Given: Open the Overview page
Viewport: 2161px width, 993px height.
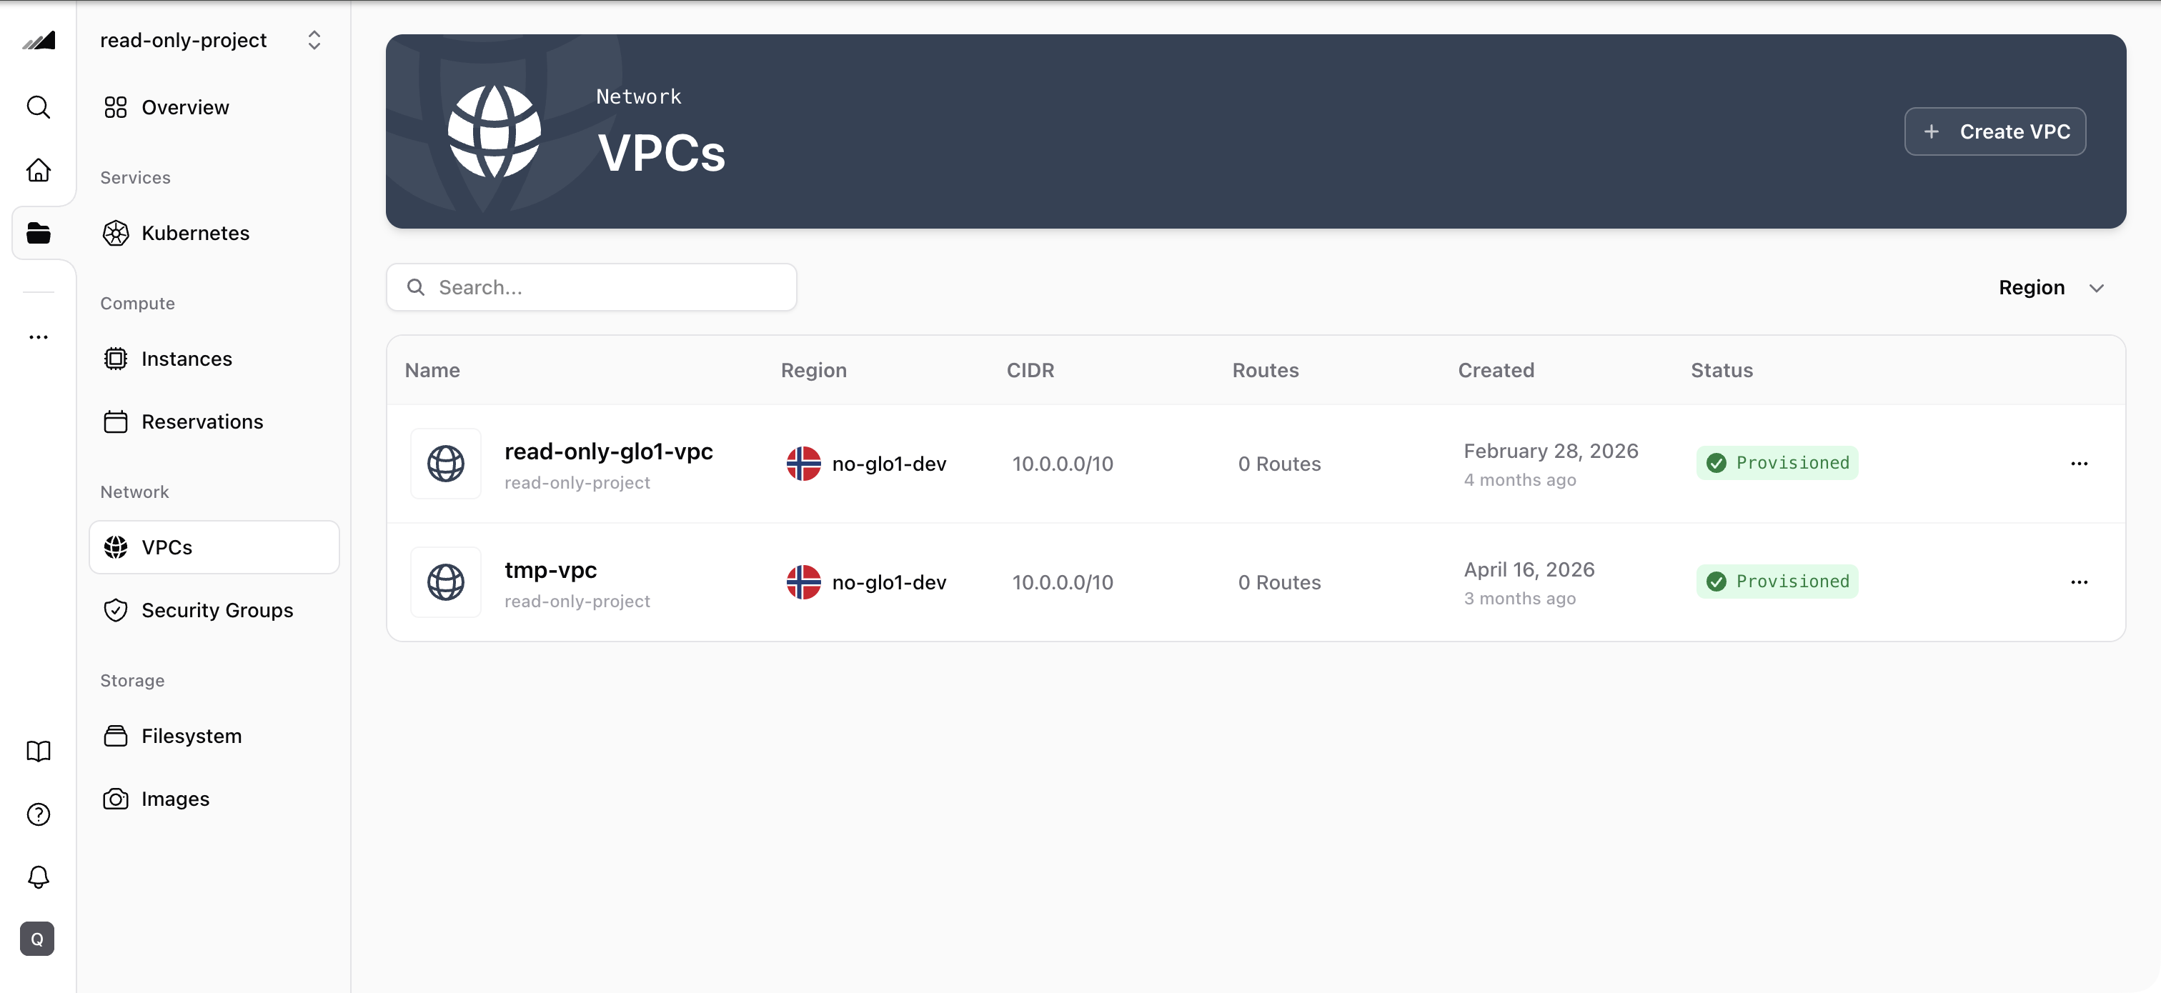Looking at the screenshot, I should pyautogui.click(x=215, y=107).
